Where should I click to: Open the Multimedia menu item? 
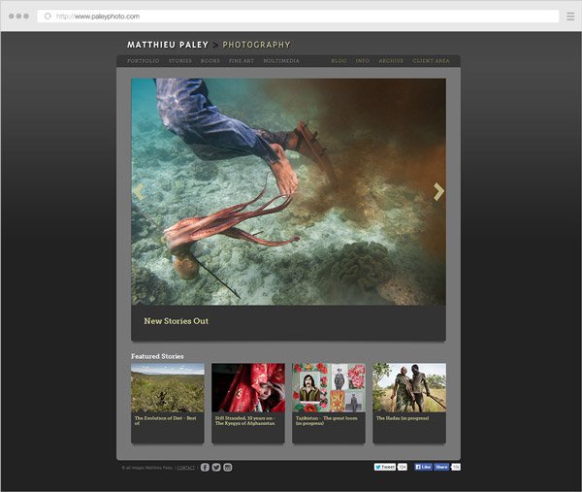[x=281, y=61]
